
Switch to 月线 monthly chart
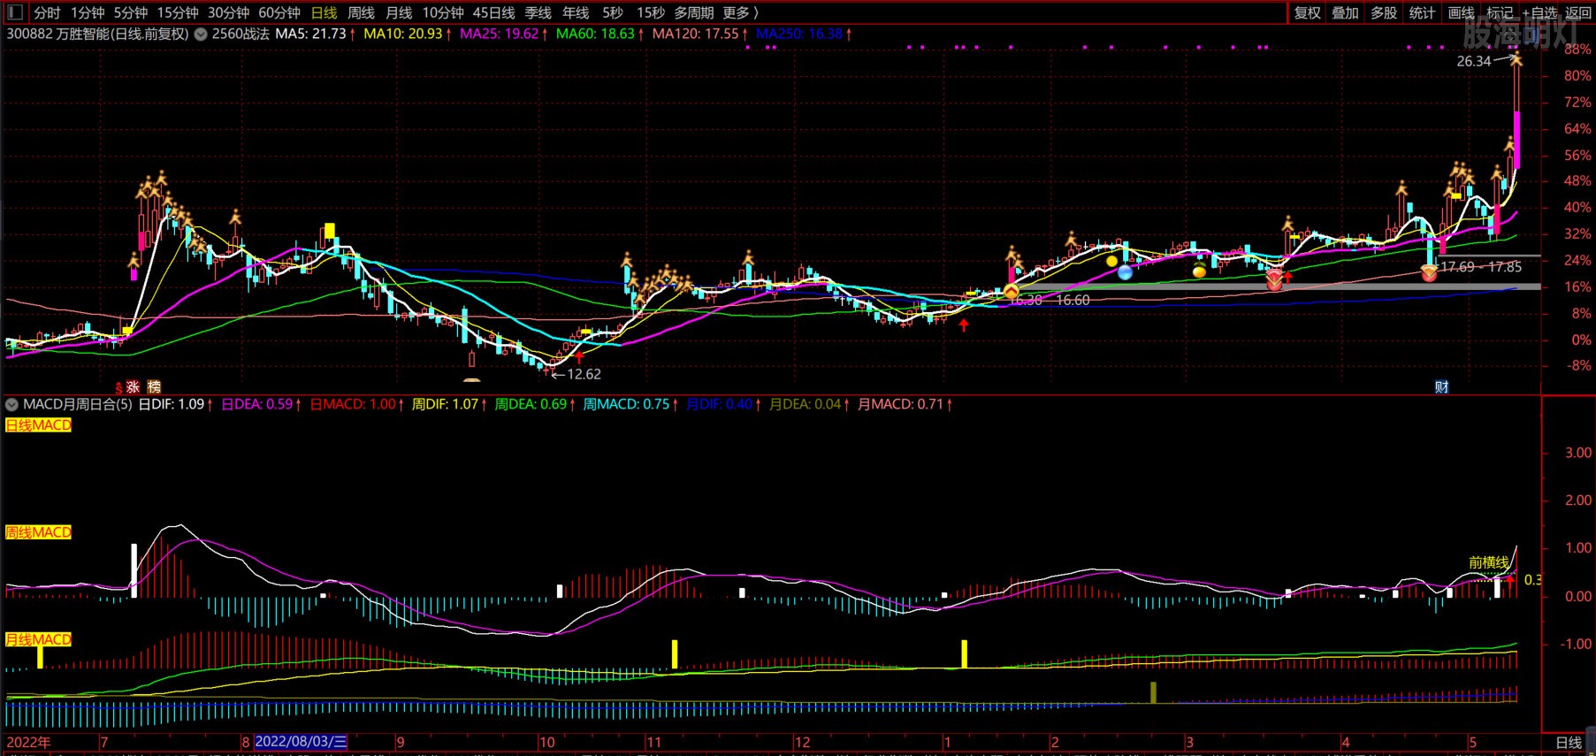point(399,12)
